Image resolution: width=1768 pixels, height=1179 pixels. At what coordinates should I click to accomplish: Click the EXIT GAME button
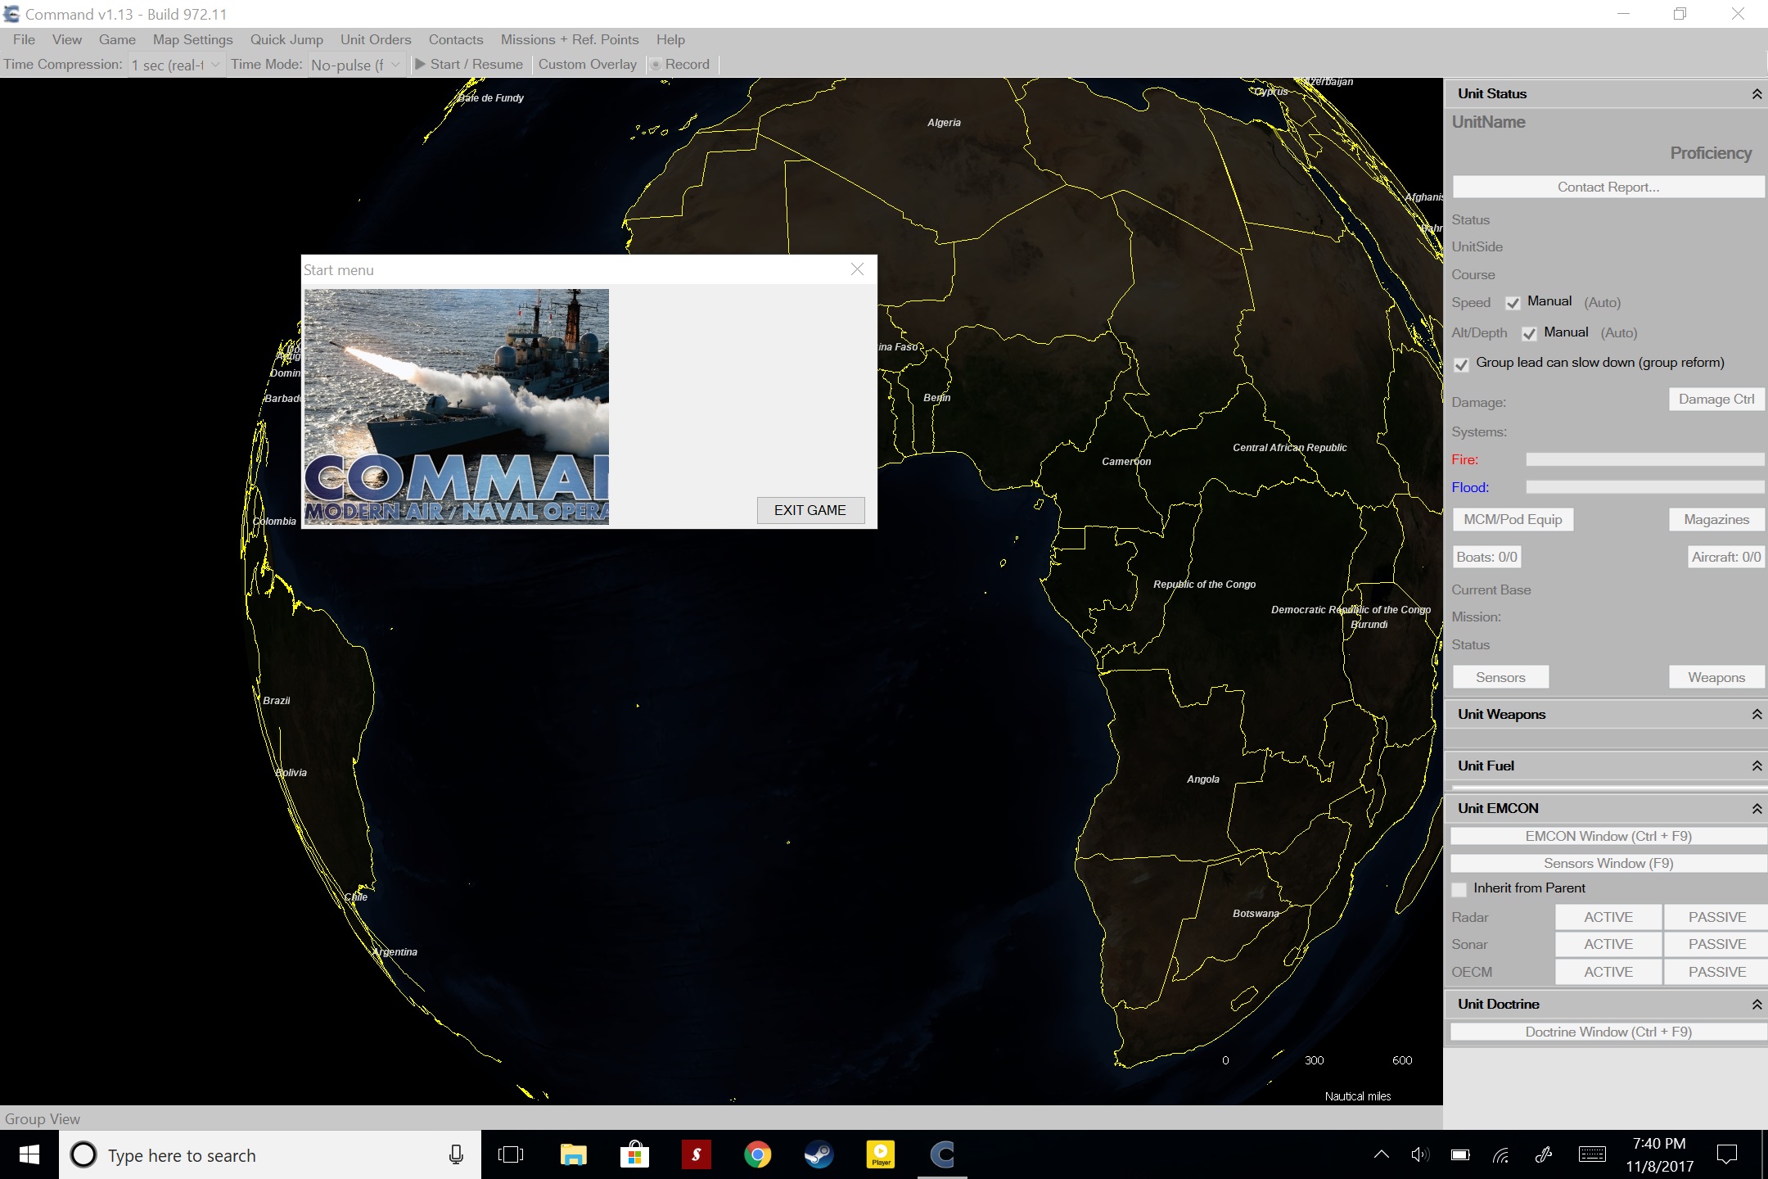[810, 510]
